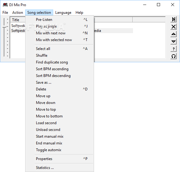Choose Select all

point(60,49)
